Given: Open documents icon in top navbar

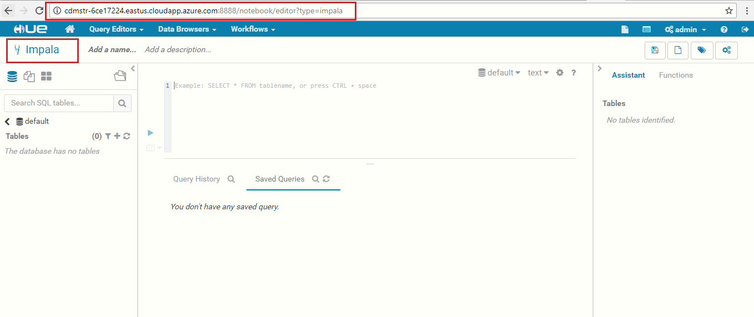Looking at the screenshot, I should [x=625, y=29].
